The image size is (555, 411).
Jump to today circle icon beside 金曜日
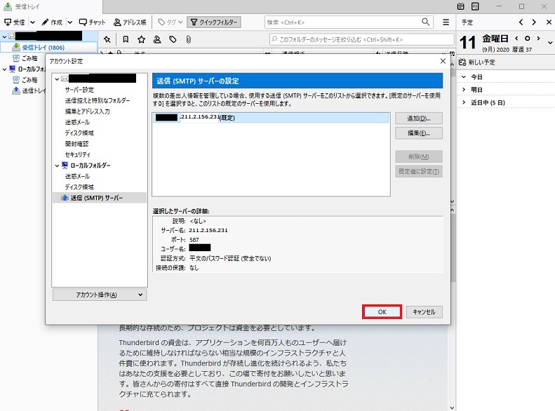tap(528, 38)
